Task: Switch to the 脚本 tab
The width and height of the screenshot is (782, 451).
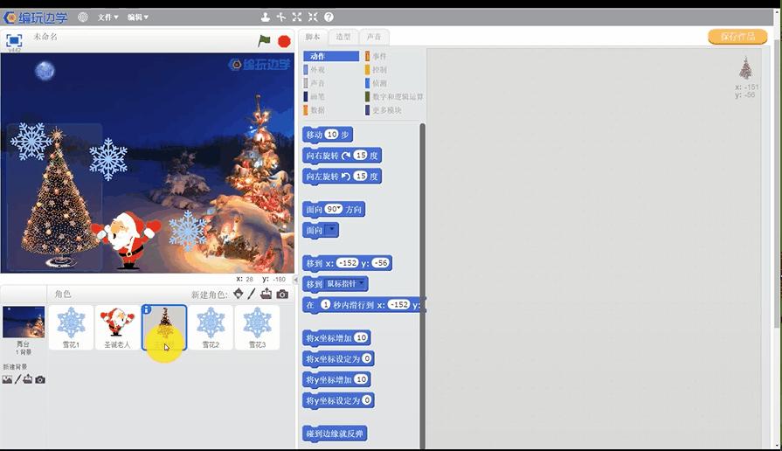Action: click(313, 37)
